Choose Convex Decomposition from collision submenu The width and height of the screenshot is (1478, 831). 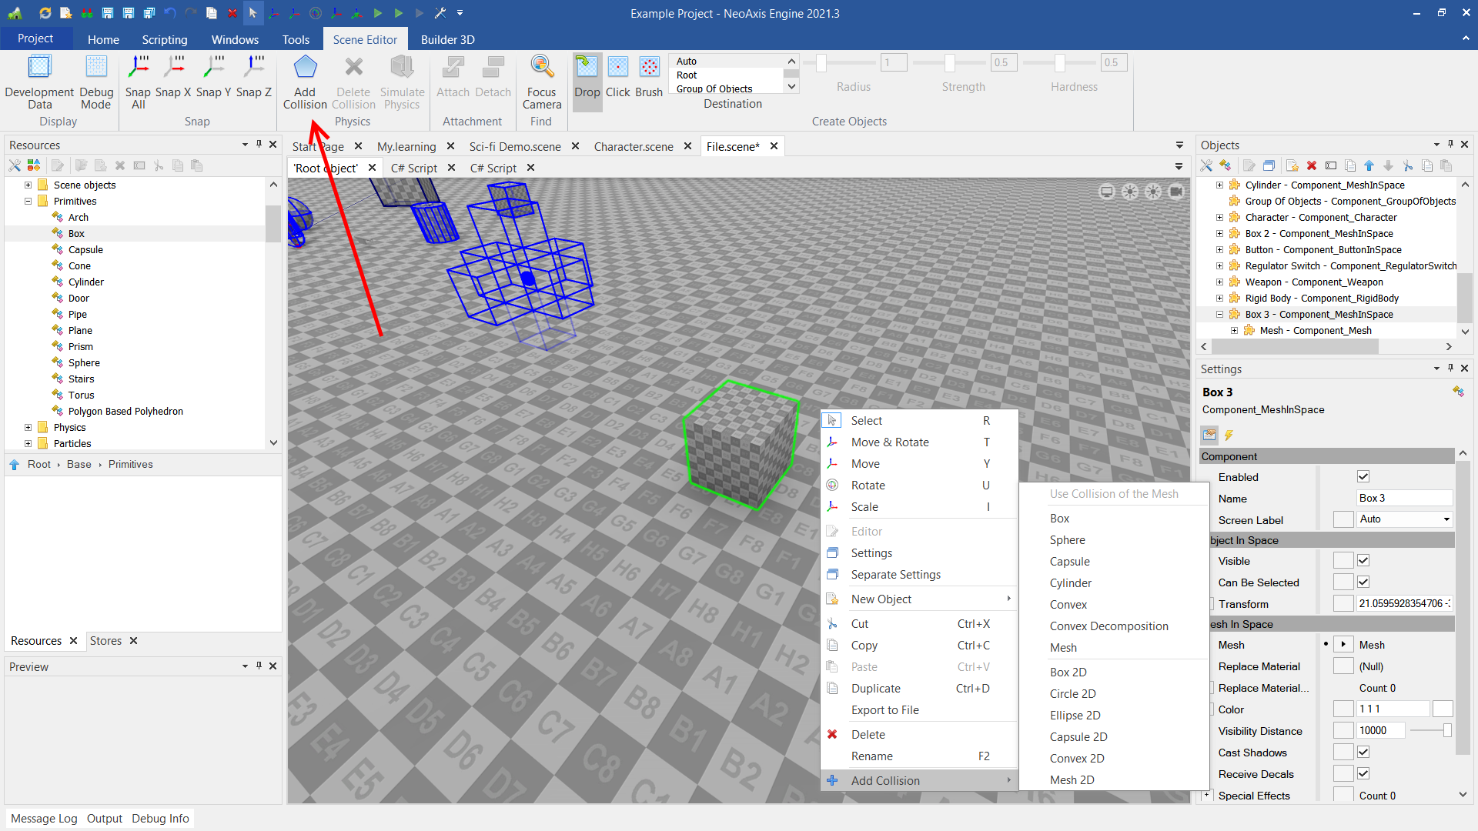1108,626
